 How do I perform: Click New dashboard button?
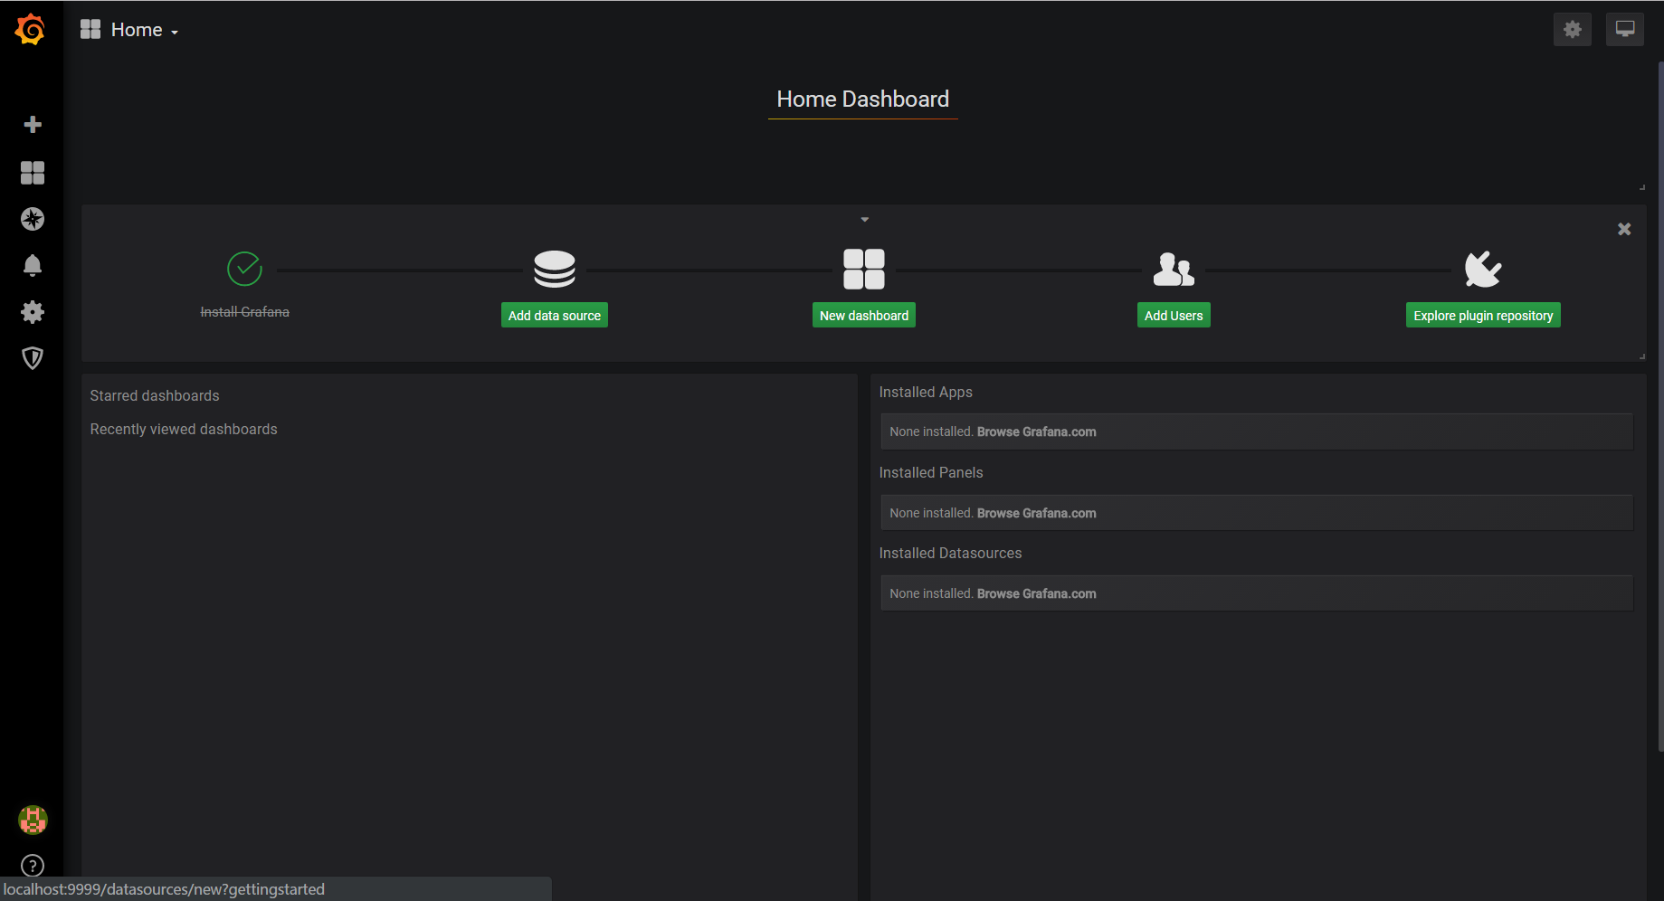click(864, 315)
